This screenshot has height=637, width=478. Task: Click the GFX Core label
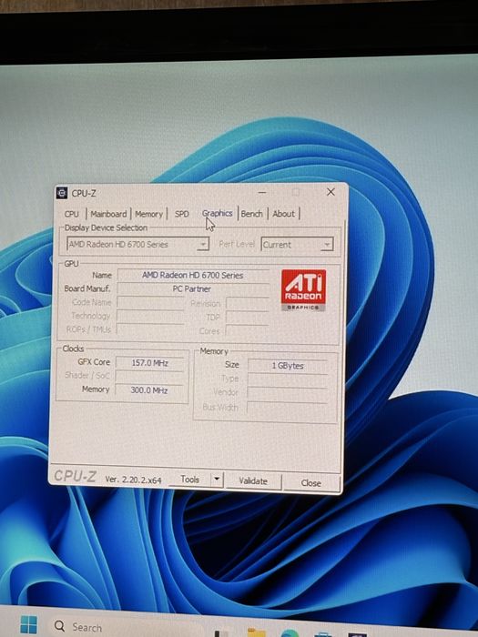(94, 361)
